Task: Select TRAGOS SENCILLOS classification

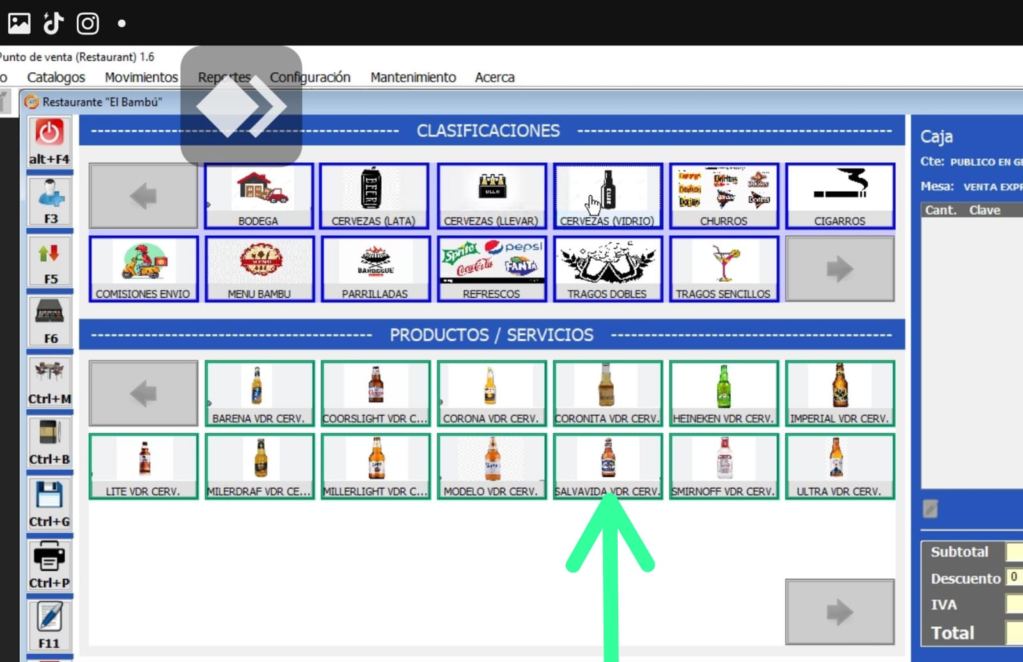Action: 724,269
